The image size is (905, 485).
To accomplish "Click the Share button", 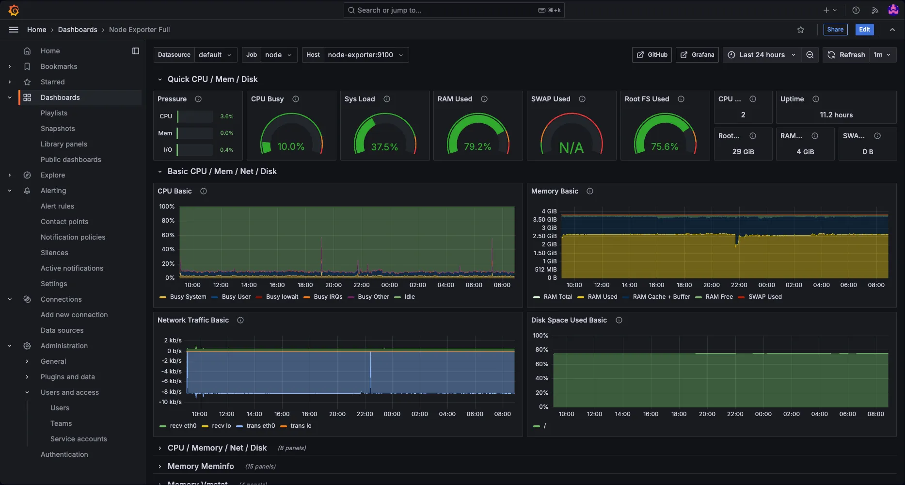I will 835,30.
